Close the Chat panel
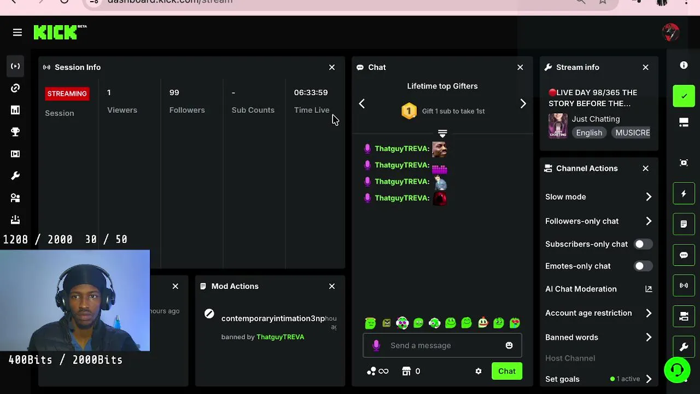Screen dimensions: 700x394 (520, 67)
